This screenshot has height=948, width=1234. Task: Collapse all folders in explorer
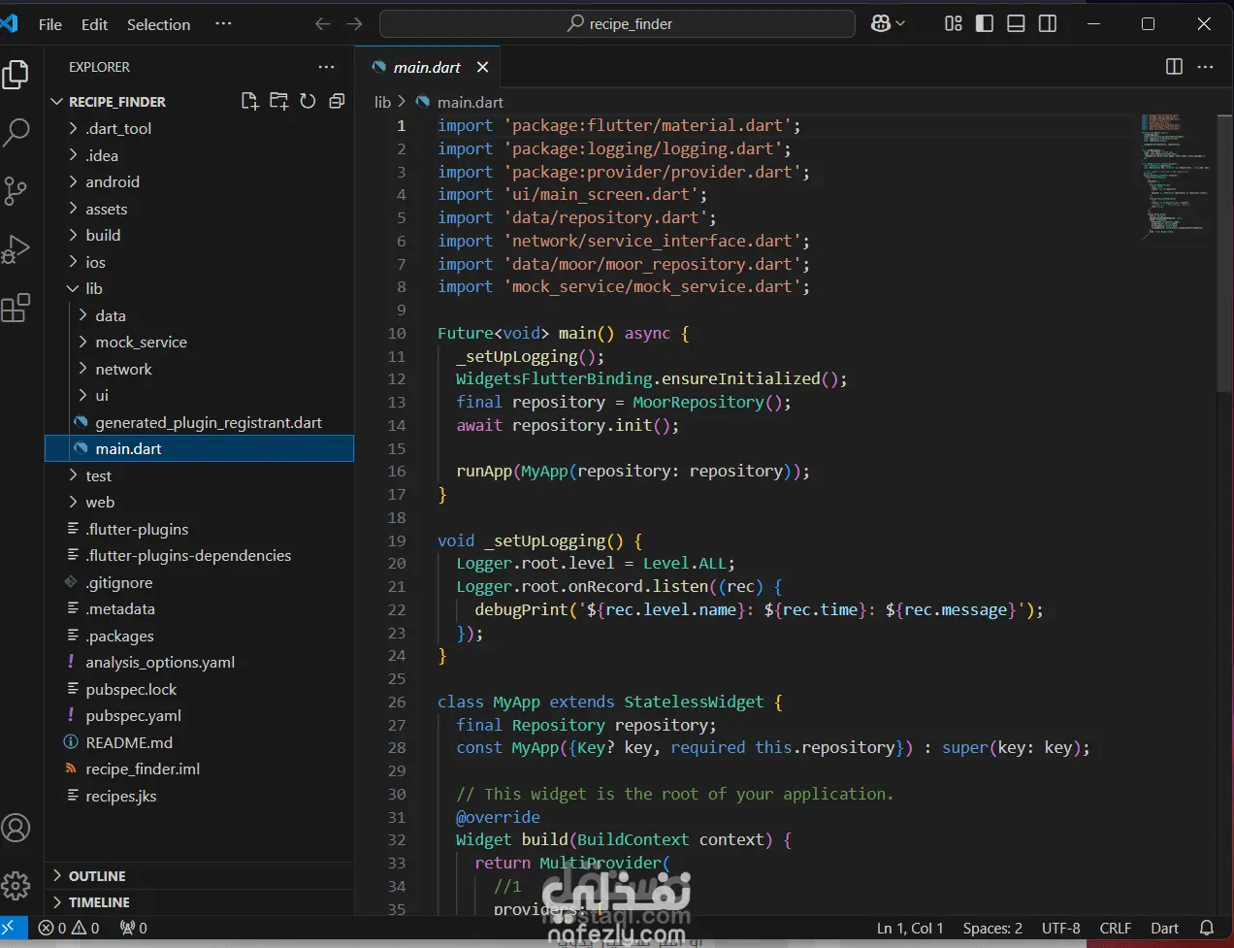(x=337, y=101)
